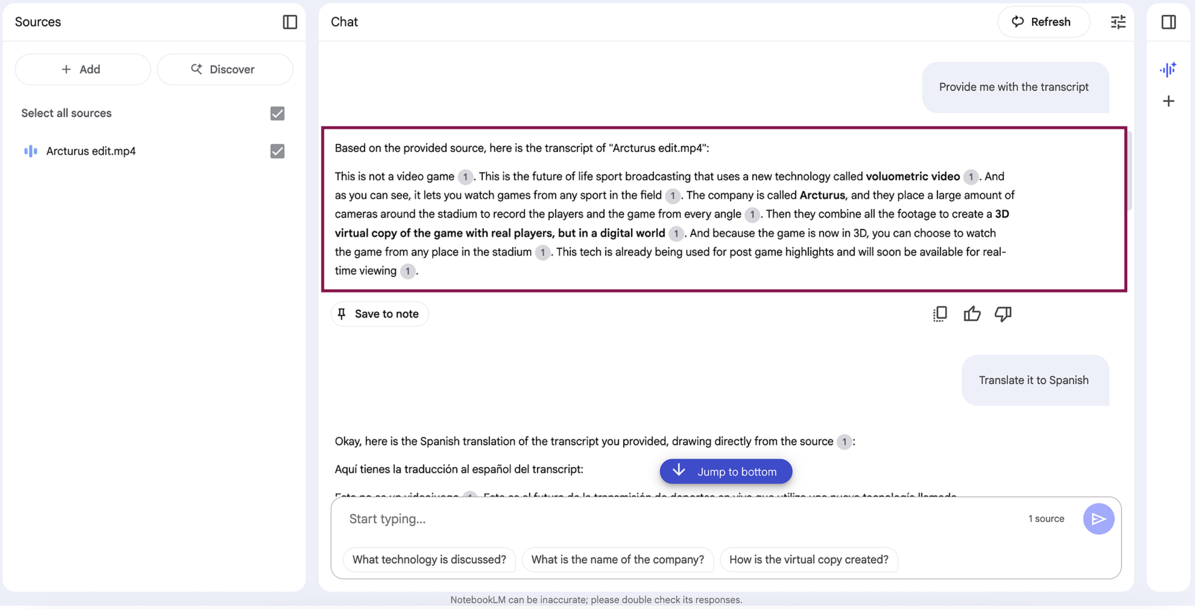The width and height of the screenshot is (1195, 609).
Task: Jump to bottom of chat
Action: tap(726, 472)
